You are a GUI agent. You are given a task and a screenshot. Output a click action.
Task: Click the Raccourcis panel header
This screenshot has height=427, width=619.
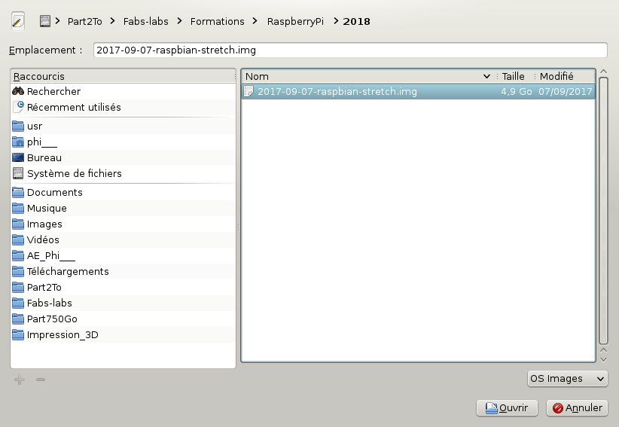tap(123, 76)
